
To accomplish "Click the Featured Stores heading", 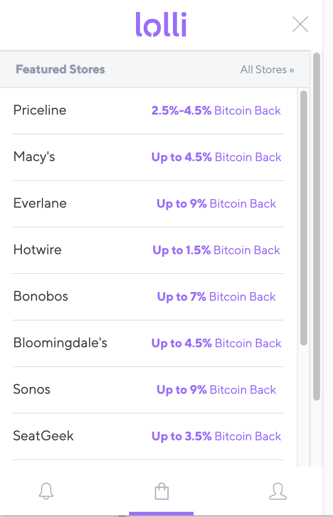I will (x=60, y=69).
